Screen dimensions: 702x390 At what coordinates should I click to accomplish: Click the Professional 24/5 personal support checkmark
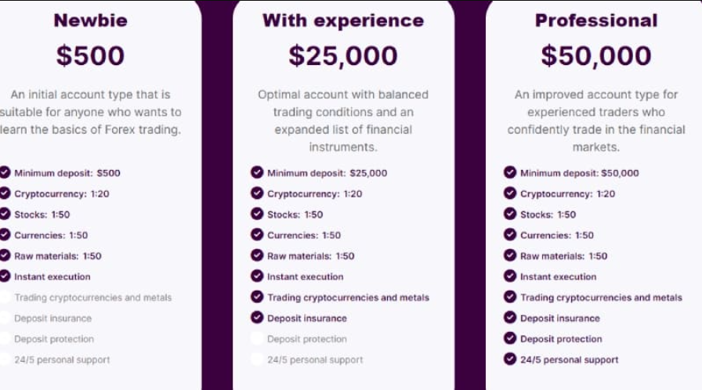pyautogui.click(x=510, y=359)
